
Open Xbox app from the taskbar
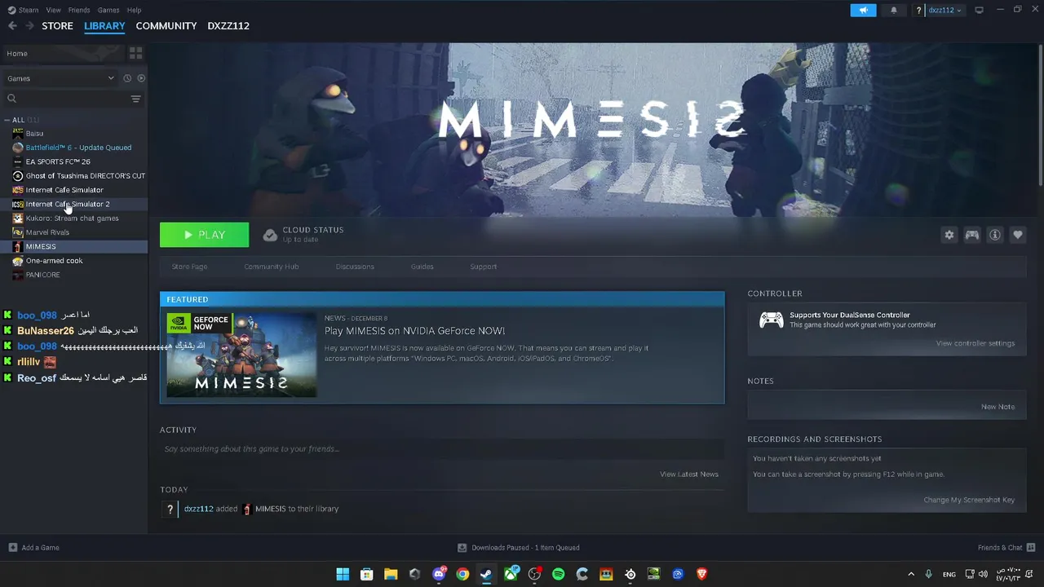click(x=511, y=574)
